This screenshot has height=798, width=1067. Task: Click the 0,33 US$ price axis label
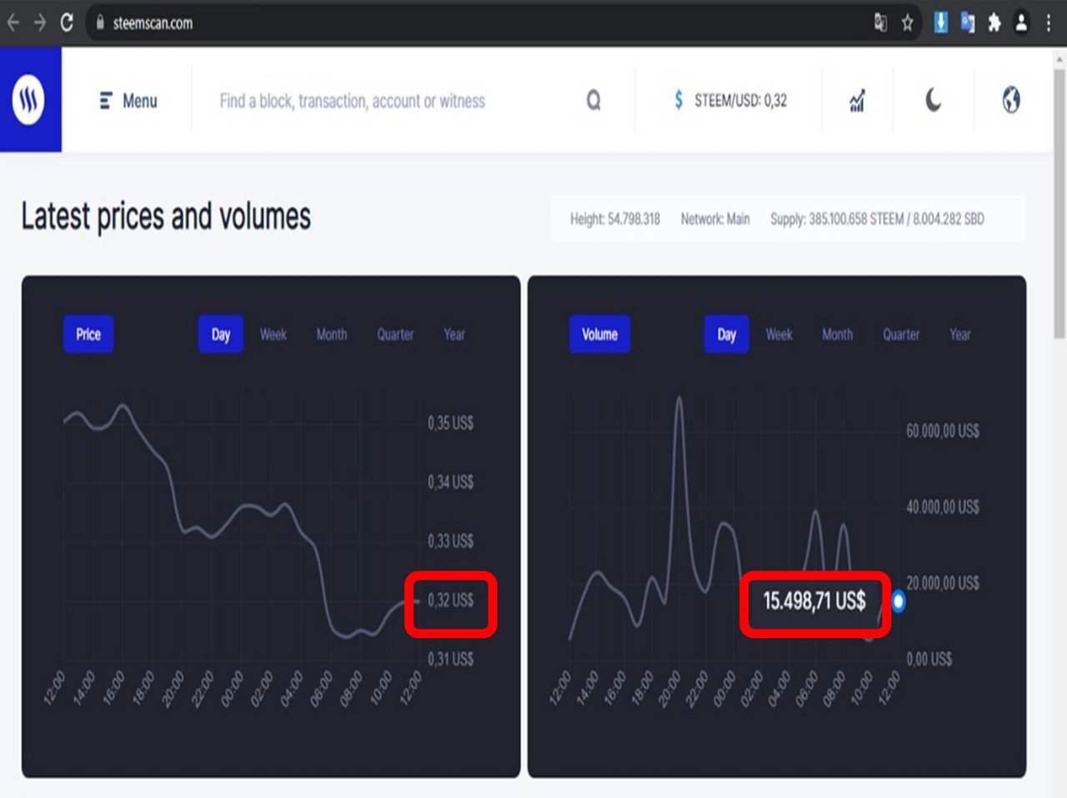tap(451, 541)
